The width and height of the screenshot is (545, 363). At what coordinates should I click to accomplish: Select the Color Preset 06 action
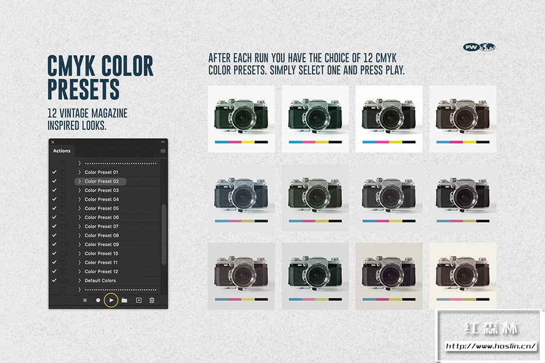click(101, 217)
